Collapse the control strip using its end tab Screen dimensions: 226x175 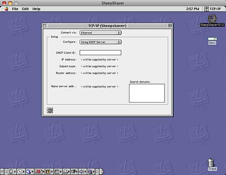(x=102, y=172)
